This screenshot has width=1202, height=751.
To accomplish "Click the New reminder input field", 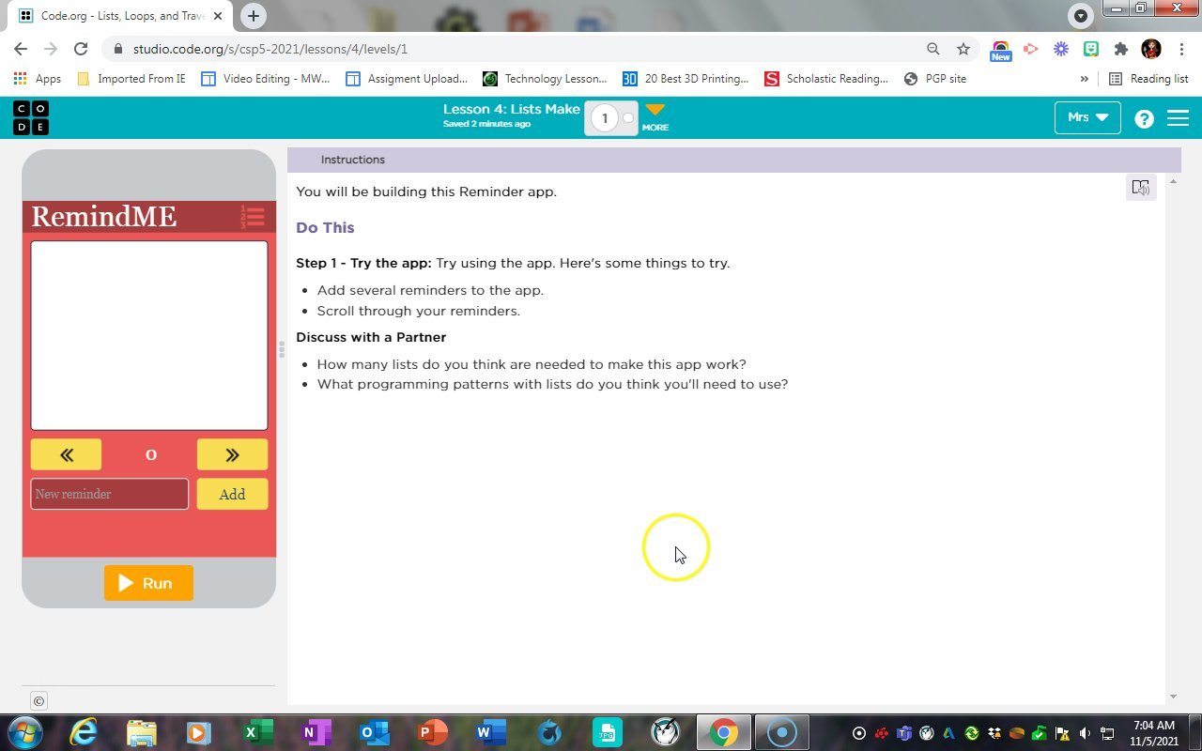I will pyautogui.click(x=109, y=494).
